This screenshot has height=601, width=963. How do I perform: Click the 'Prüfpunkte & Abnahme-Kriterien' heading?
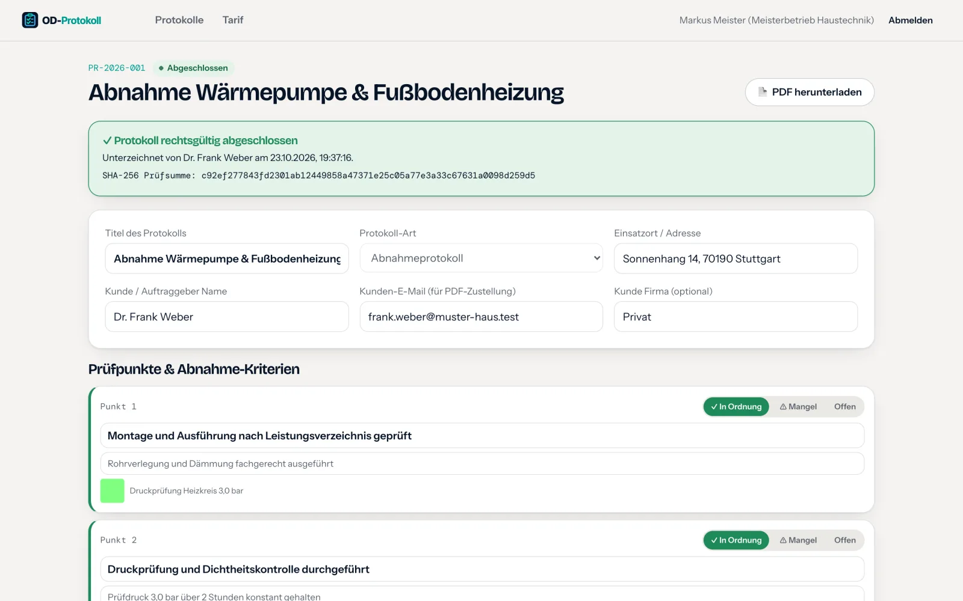click(x=194, y=369)
